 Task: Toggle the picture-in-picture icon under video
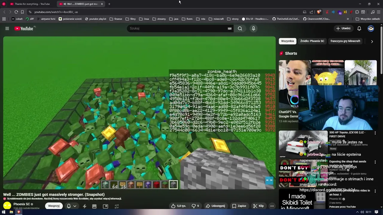click(105, 206)
